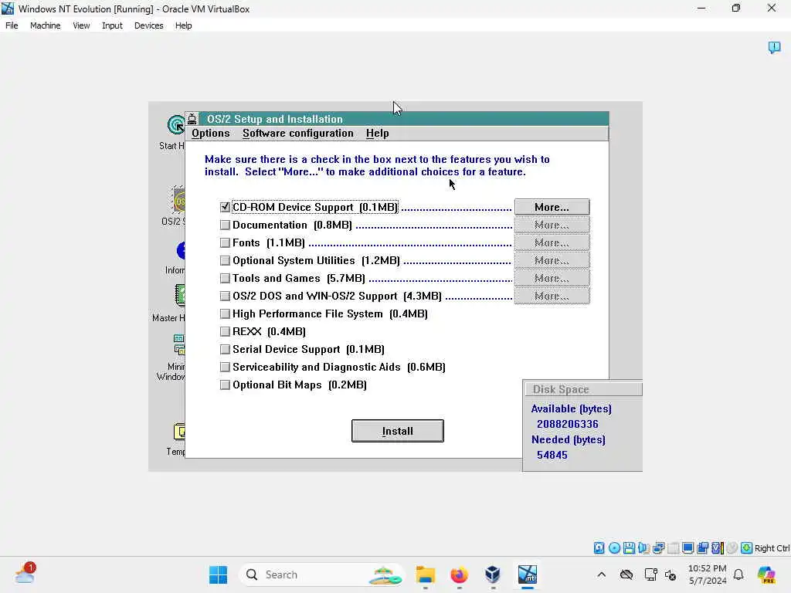Open the VirtualBox View menu

tap(81, 25)
